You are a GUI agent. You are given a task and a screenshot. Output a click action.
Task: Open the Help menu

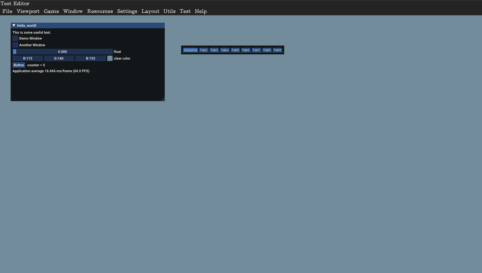tap(201, 11)
